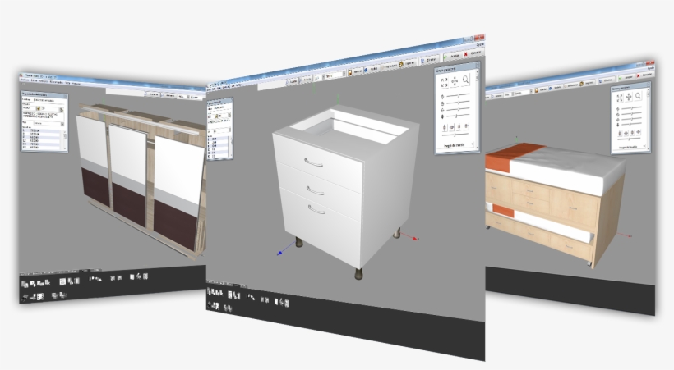Select the pan arrows icon in center camera panel
The width and height of the screenshot is (674, 370).
(455, 81)
